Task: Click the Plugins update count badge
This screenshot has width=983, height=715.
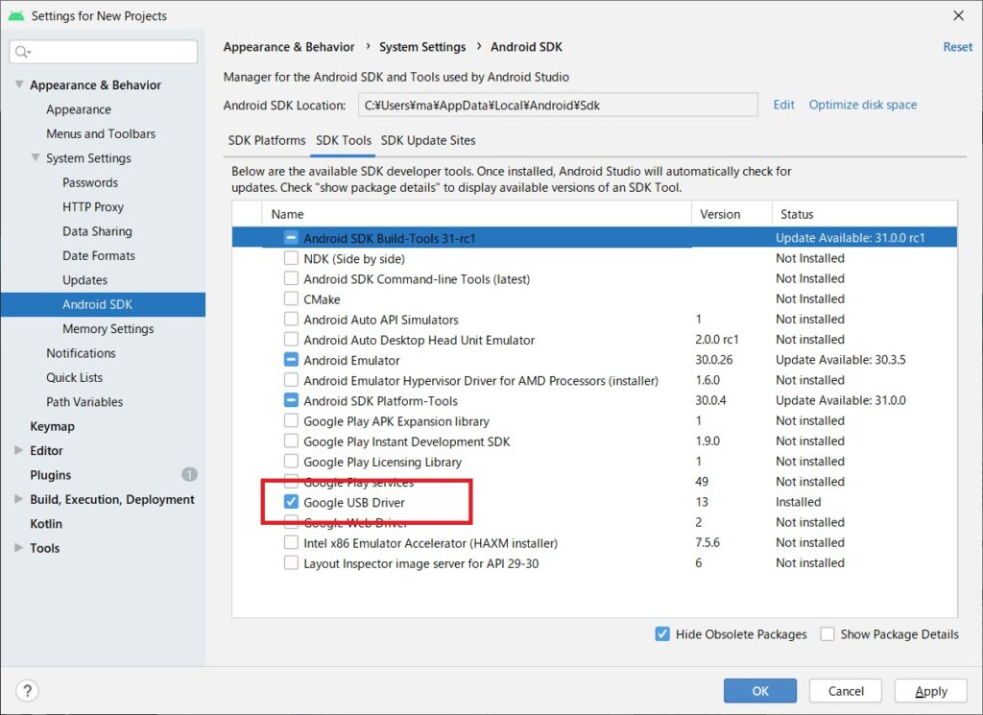Action: [x=189, y=474]
